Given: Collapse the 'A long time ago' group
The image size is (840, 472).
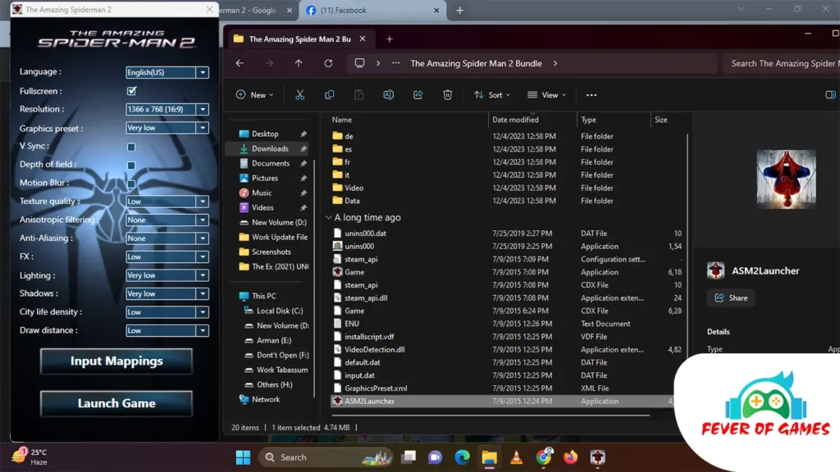Looking at the screenshot, I should click(x=328, y=218).
